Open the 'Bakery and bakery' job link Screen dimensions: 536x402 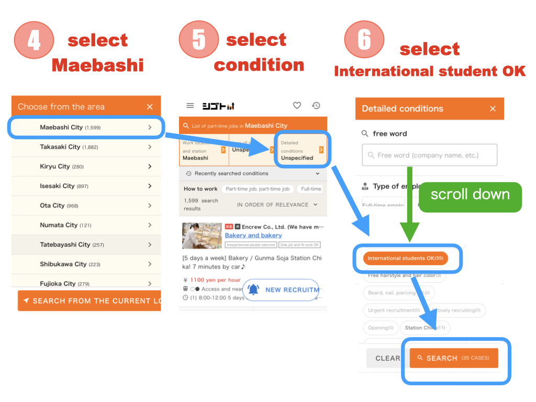(x=253, y=236)
